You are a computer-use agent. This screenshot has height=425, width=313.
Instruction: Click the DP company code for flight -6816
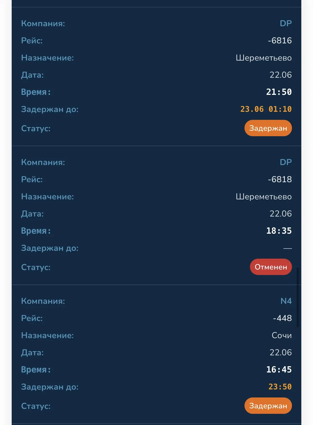point(286,23)
